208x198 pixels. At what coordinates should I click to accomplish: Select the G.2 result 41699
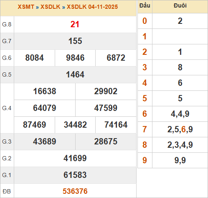pos(75,158)
